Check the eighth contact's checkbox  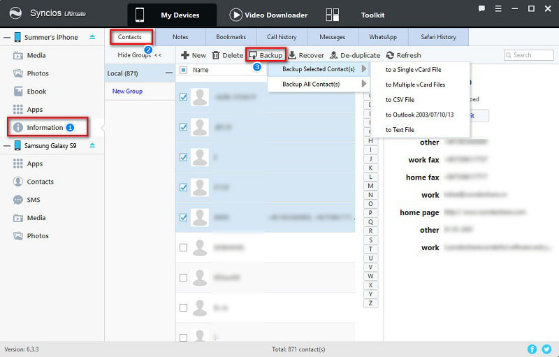(x=183, y=307)
